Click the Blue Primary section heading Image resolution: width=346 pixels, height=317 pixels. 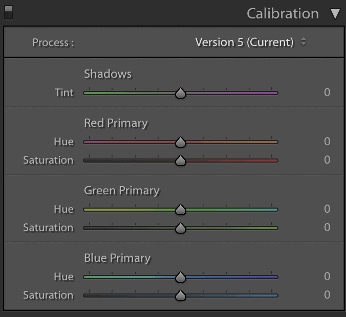[x=117, y=258]
